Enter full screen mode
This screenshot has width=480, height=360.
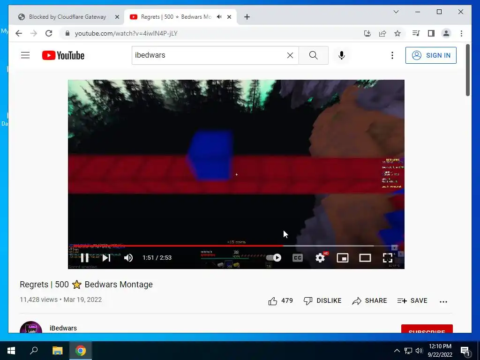tap(388, 258)
